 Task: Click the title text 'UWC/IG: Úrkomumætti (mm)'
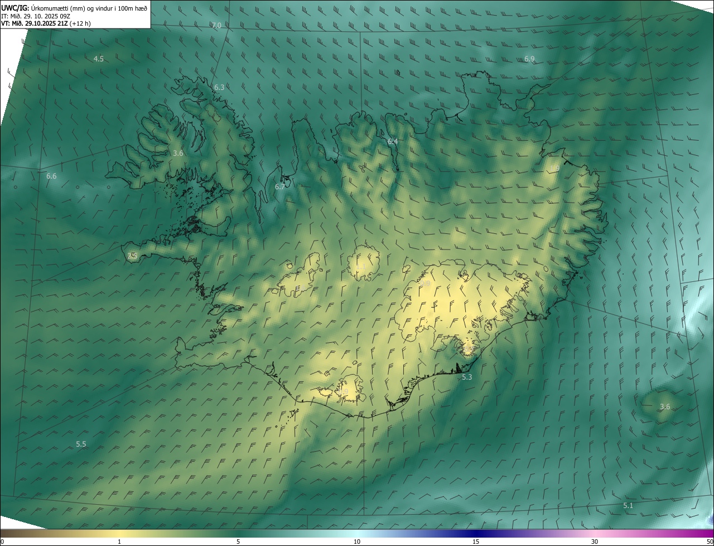[44, 8]
